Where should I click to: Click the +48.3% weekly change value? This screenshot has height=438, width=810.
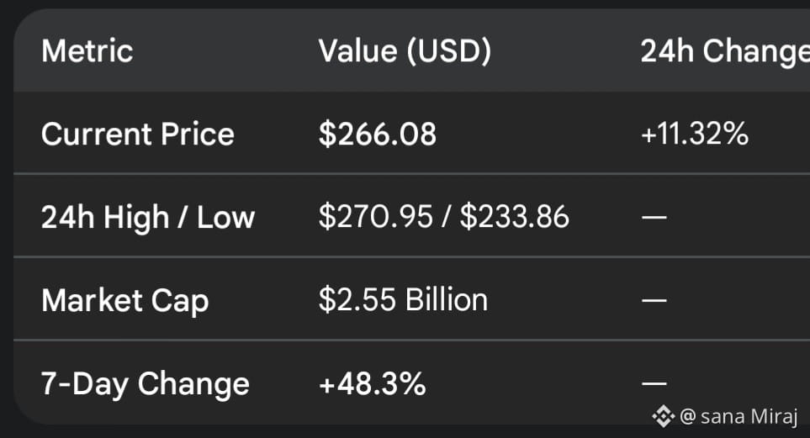click(372, 384)
